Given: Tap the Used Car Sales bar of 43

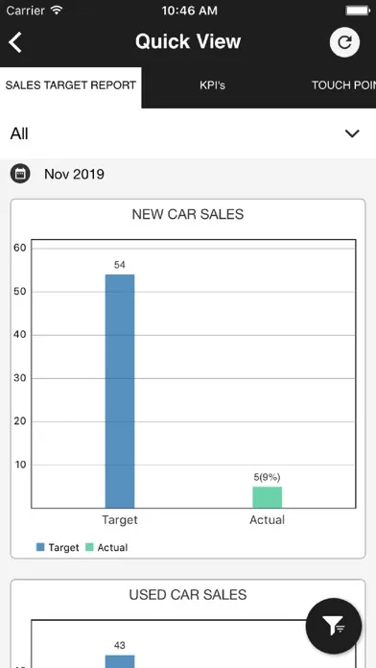Looking at the screenshot, I should coord(120,661).
